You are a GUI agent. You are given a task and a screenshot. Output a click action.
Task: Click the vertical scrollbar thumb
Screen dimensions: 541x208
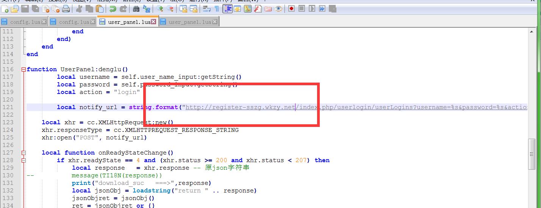coord(532,154)
